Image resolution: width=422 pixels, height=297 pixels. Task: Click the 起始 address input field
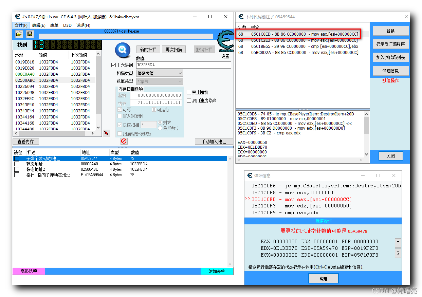pyautogui.click(x=156, y=95)
